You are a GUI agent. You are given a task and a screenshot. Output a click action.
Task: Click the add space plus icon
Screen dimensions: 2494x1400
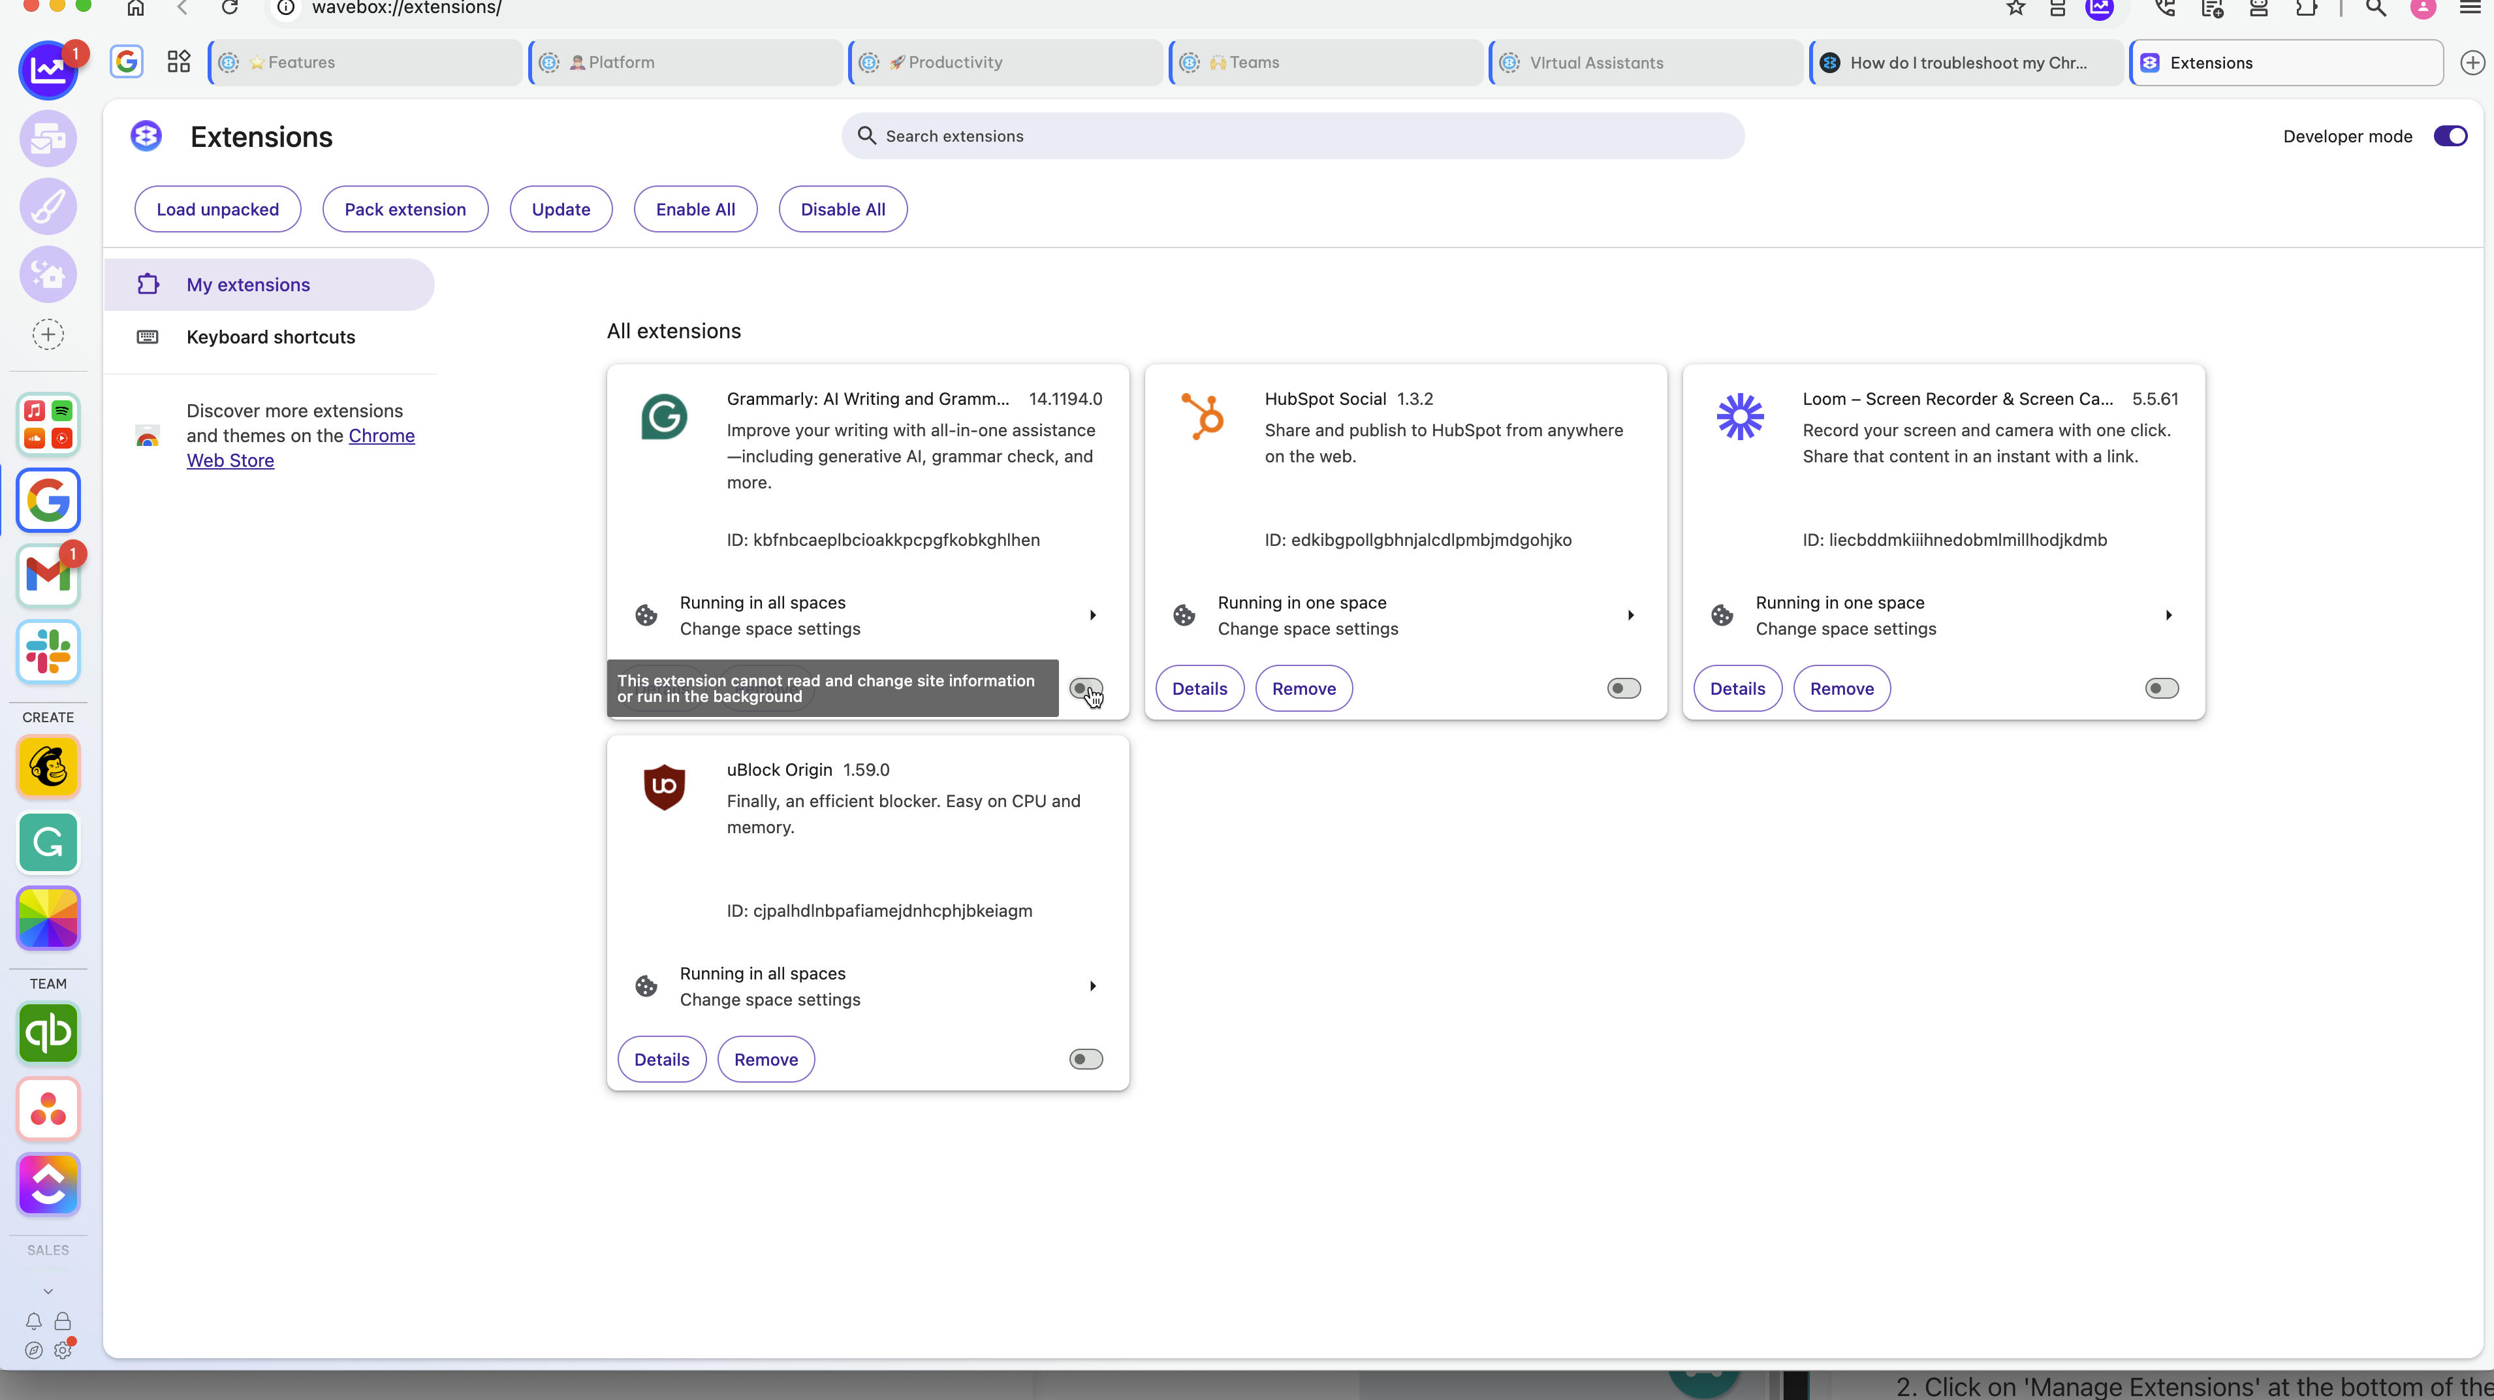48,335
